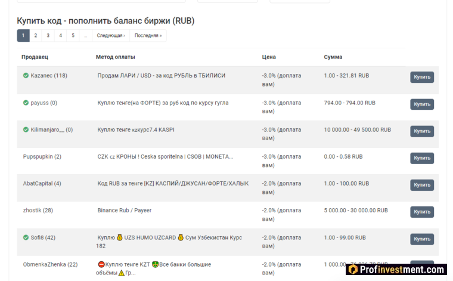453x281 pixels.
Task: Go to next page via Следующая
Action: pyautogui.click(x=111, y=36)
